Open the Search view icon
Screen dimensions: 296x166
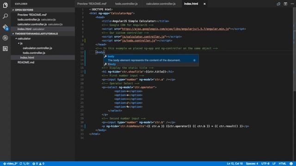[x=5, y=16]
